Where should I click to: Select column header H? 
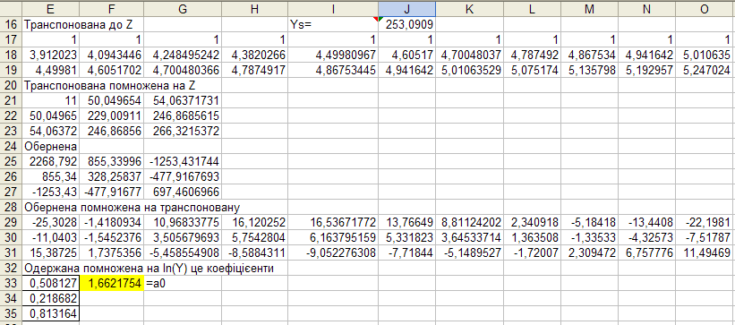[x=254, y=9]
